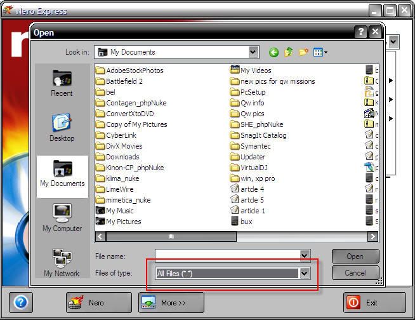415x320 pixels.
Task: Go back using the green arrow icon
Action: [273, 52]
